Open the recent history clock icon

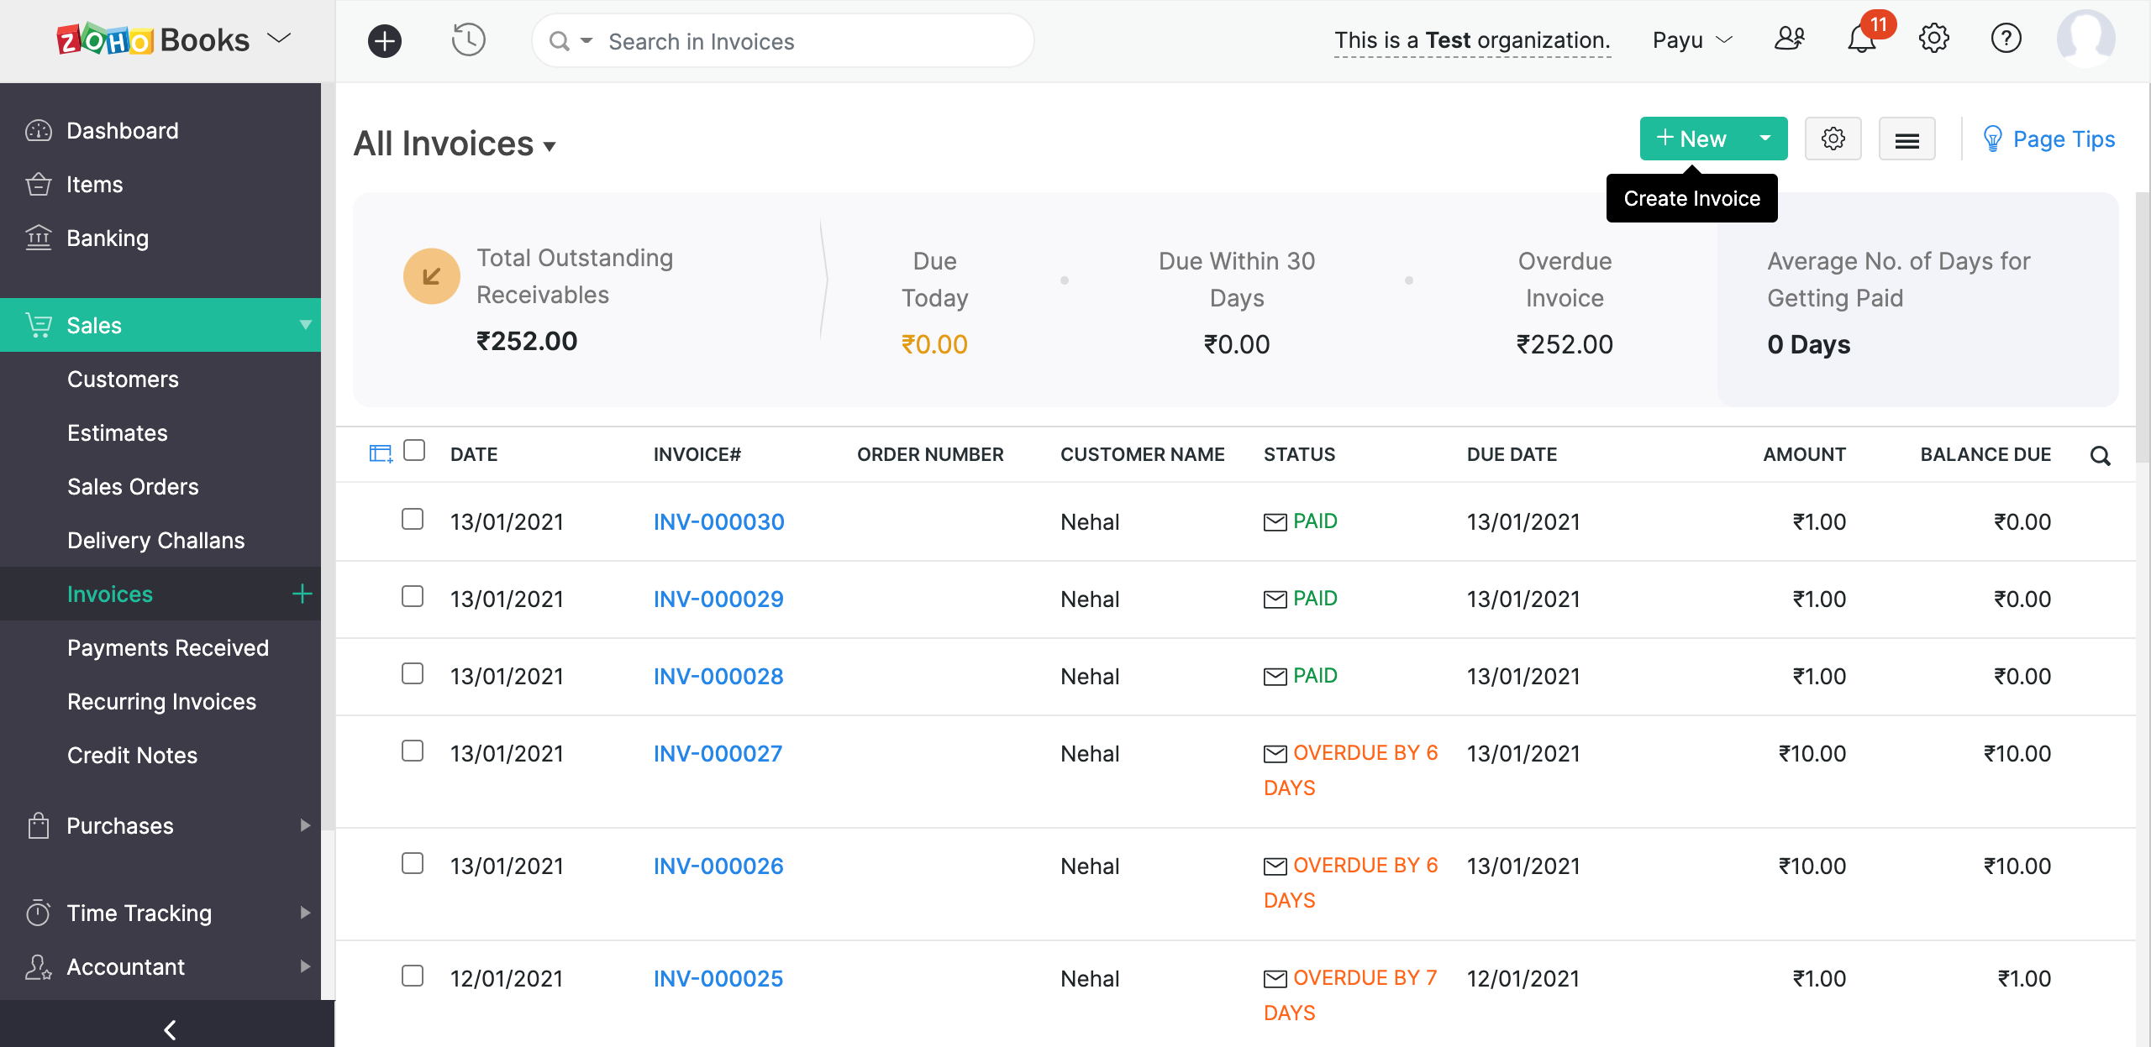click(468, 39)
